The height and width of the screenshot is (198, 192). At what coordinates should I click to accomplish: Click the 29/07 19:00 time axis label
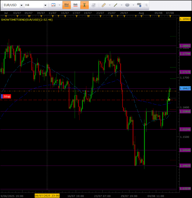pos(129,196)
